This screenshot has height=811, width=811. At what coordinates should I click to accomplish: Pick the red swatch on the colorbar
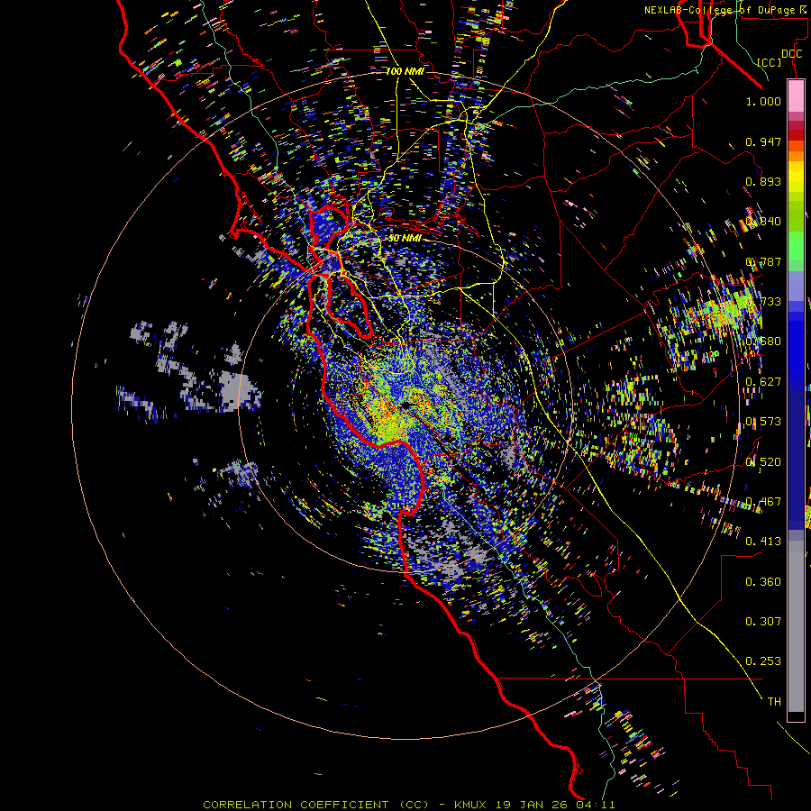tap(796, 135)
